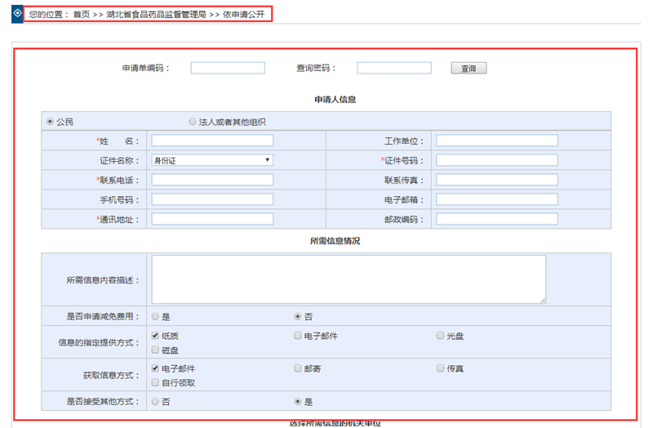Tick the 邮寄 checkbox

pyautogui.click(x=298, y=368)
